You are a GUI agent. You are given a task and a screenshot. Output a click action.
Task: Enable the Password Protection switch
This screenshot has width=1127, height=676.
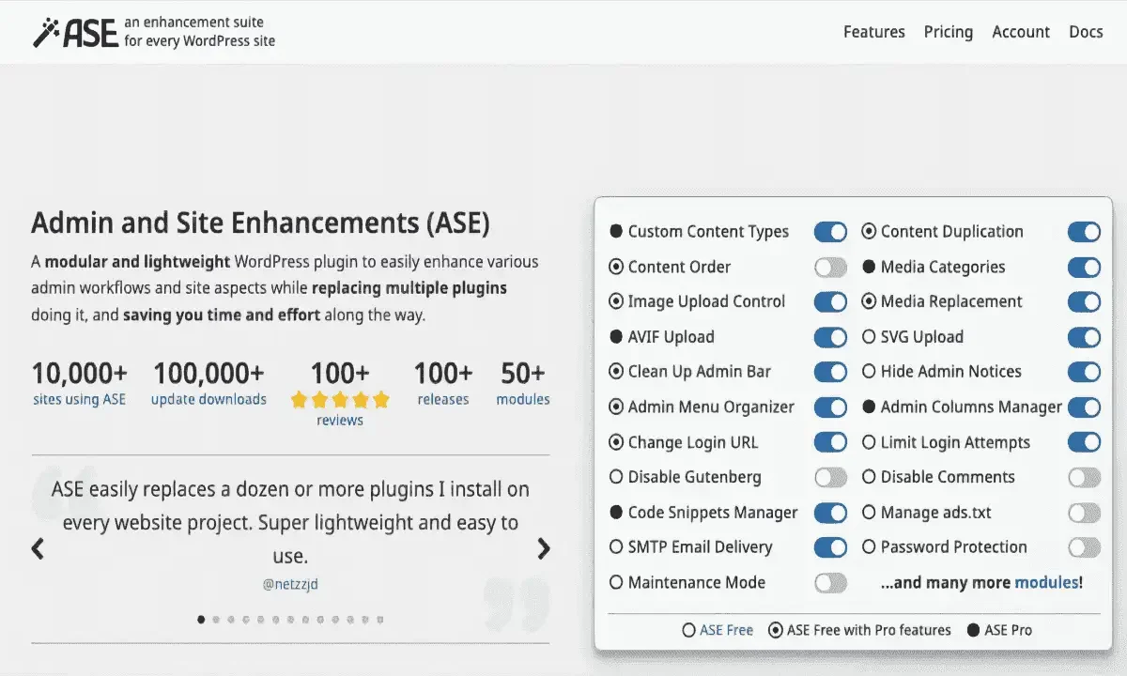[1084, 547]
